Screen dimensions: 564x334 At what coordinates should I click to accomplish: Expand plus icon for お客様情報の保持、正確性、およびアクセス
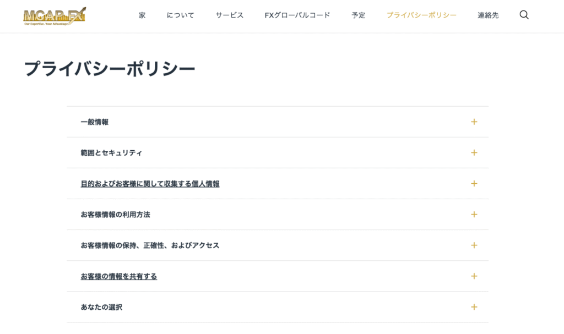[474, 245]
